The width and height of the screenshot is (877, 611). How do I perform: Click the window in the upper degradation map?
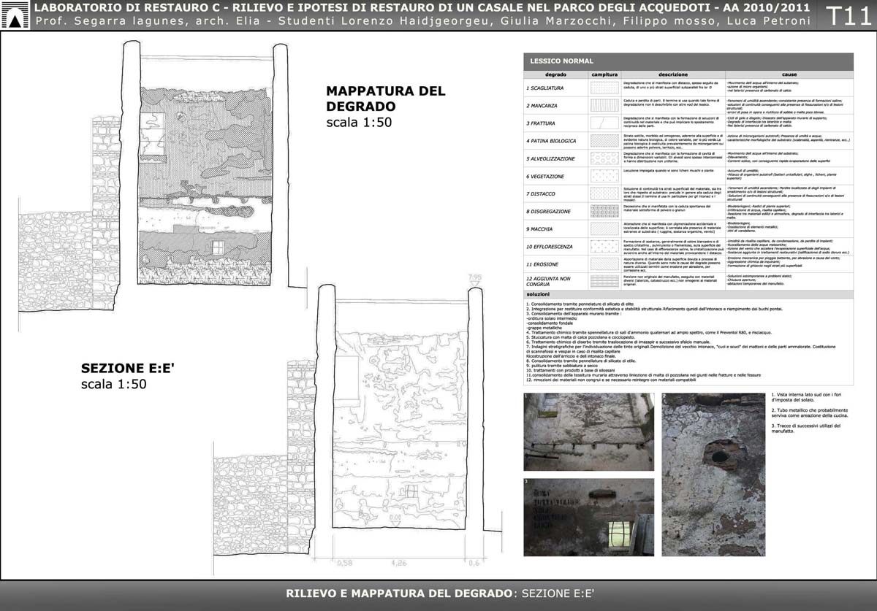point(219,247)
